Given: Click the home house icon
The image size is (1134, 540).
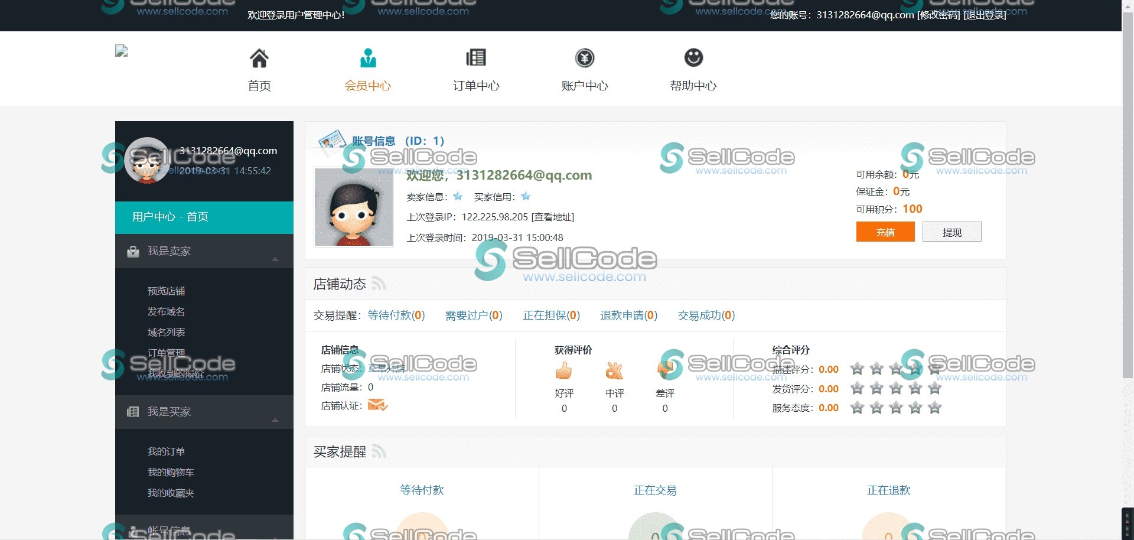Looking at the screenshot, I should click(x=259, y=58).
